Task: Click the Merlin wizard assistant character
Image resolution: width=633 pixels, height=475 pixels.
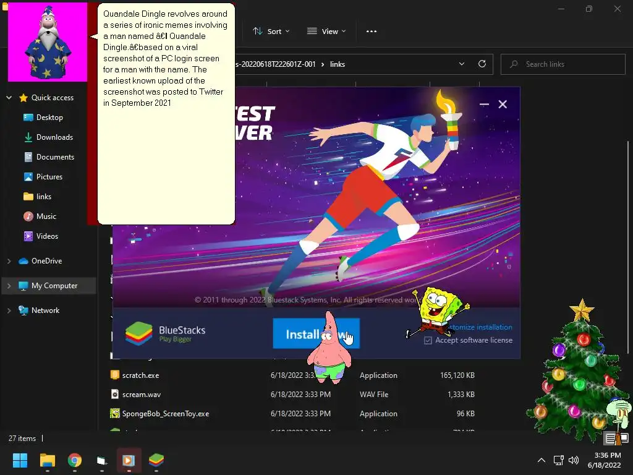Action: pyautogui.click(x=48, y=43)
